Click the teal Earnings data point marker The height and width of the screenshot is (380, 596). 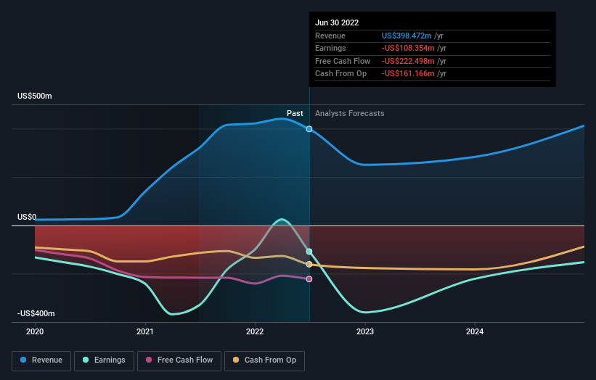pyautogui.click(x=309, y=252)
